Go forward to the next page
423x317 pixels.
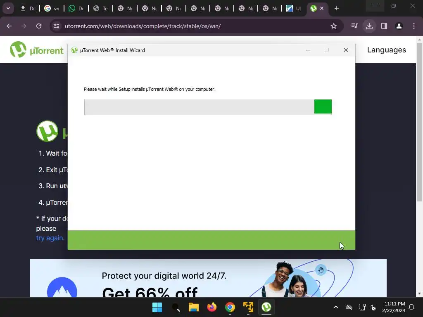click(24, 26)
